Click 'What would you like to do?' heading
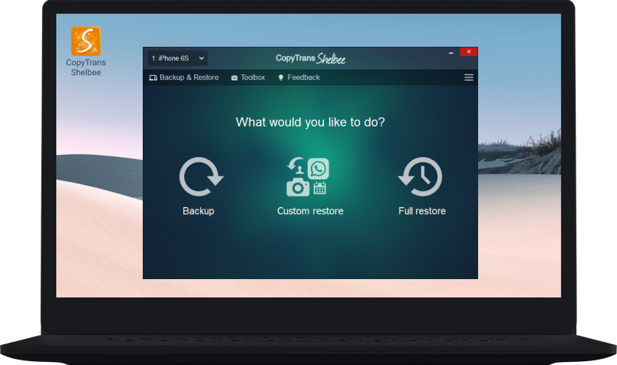This screenshot has width=617, height=365. point(310,123)
